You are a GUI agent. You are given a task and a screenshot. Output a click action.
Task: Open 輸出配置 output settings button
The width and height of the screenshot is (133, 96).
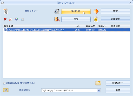[x=76, y=11]
